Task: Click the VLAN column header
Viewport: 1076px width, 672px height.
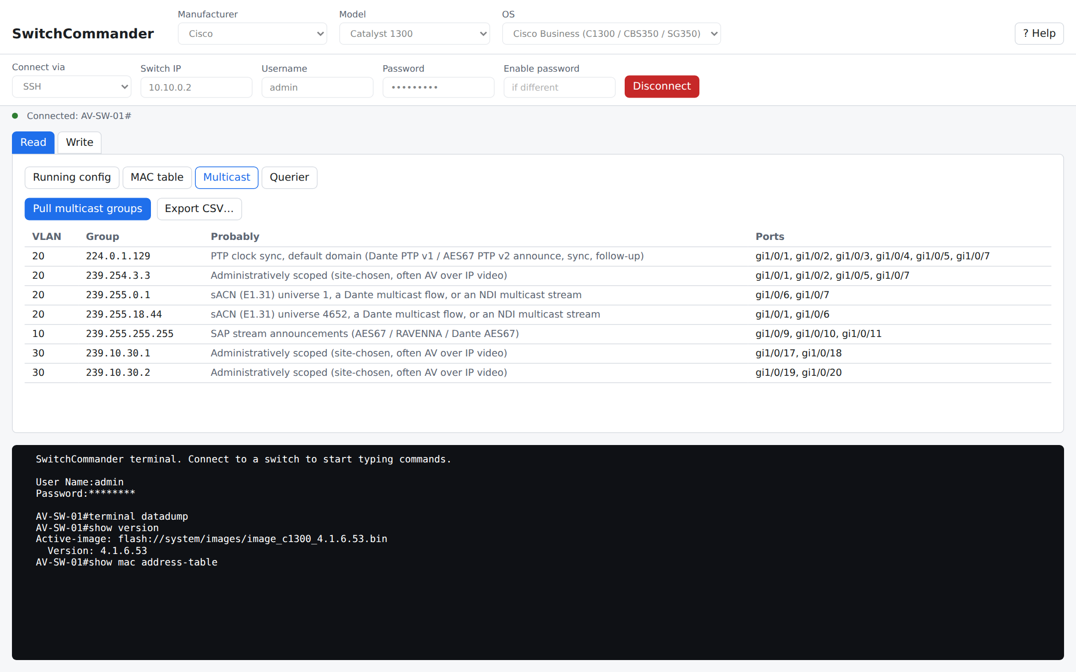Action: (47, 236)
